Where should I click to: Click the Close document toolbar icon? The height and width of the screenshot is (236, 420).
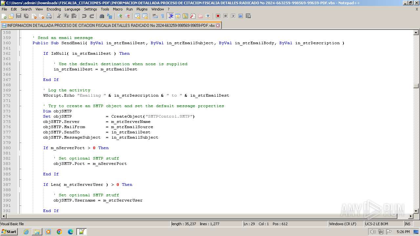(34, 16)
